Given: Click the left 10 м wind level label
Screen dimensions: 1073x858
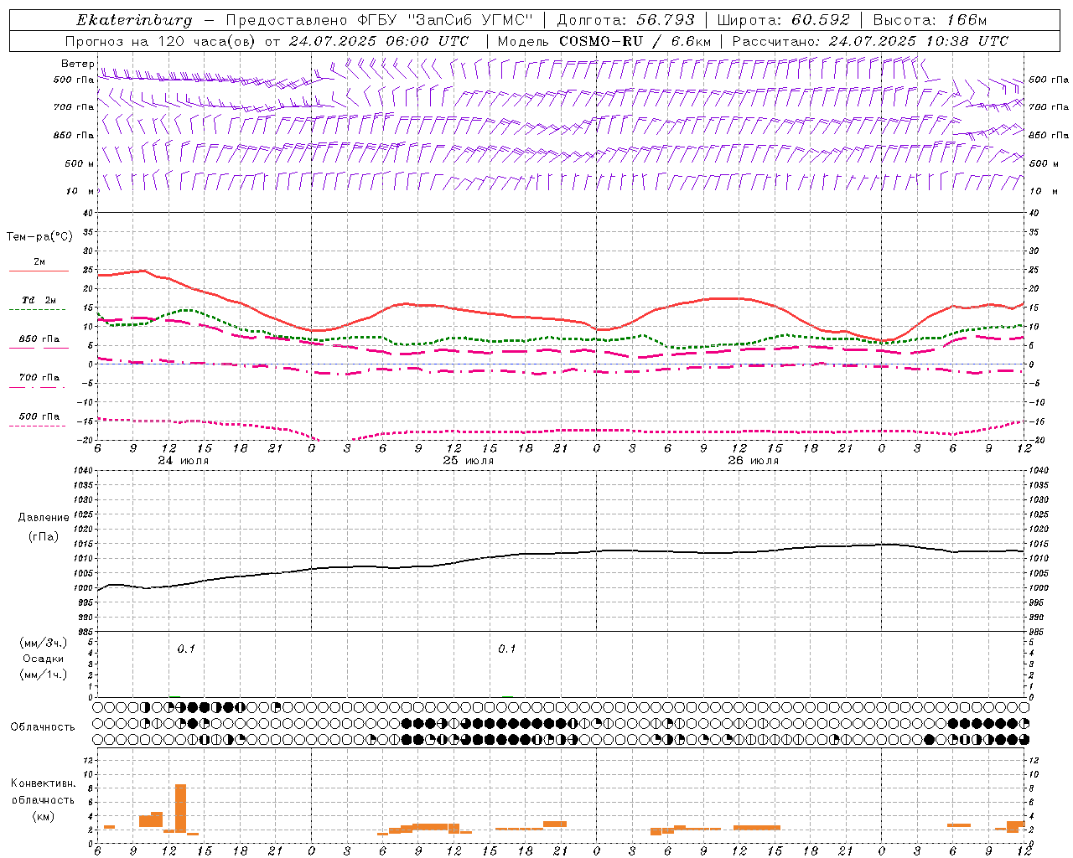Looking at the screenshot, I should coord(80,191).
